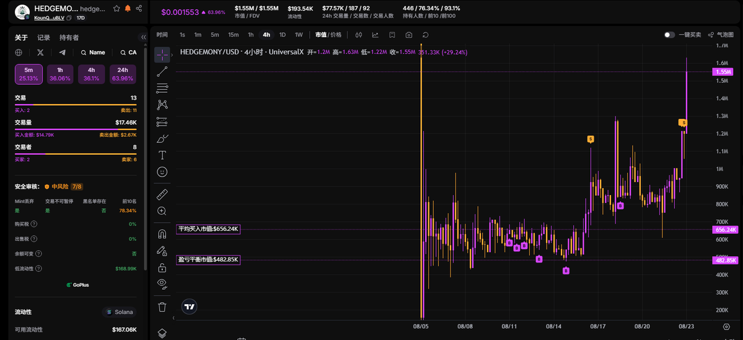Search by CA on X
This screenshot has height=340, width=743.
click(x=128, y=53)
